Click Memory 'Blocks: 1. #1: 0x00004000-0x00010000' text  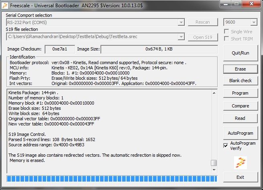(x=90, y=73)
